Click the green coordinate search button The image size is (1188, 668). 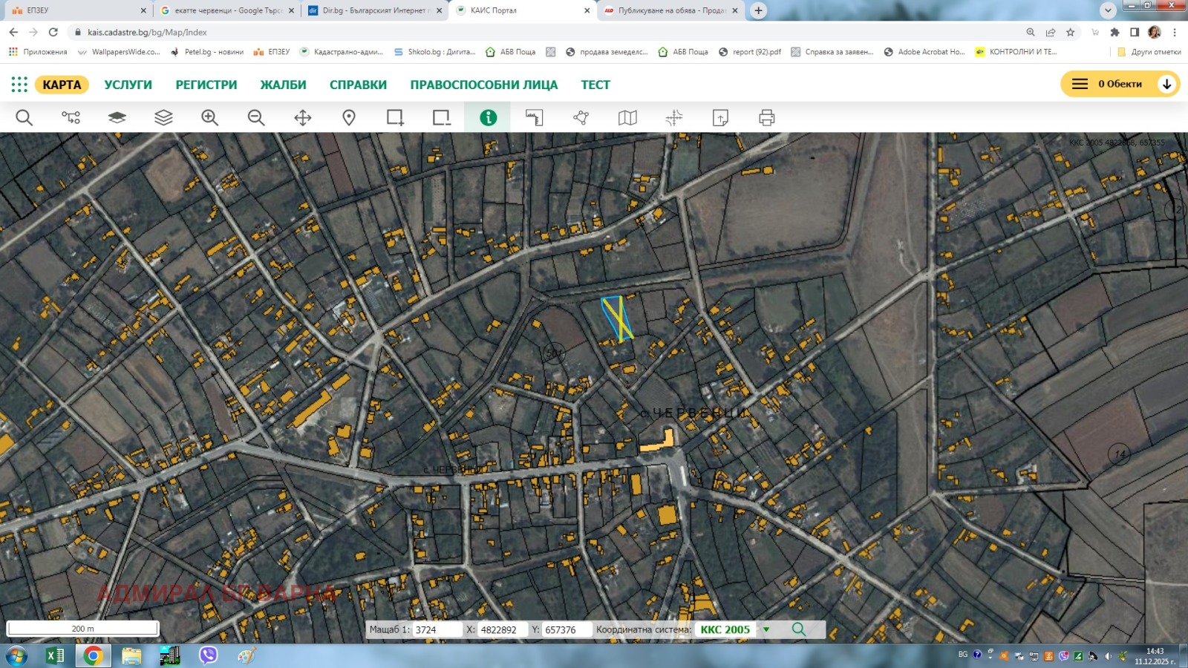[x=799, y=629]
